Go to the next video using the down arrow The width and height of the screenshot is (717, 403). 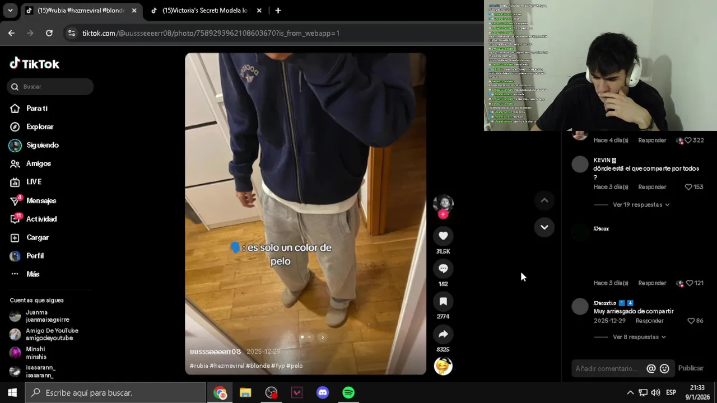pos(544,227)
